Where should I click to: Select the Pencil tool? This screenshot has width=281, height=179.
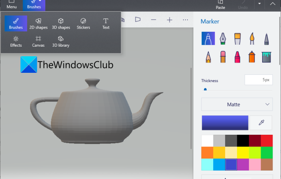208,57
